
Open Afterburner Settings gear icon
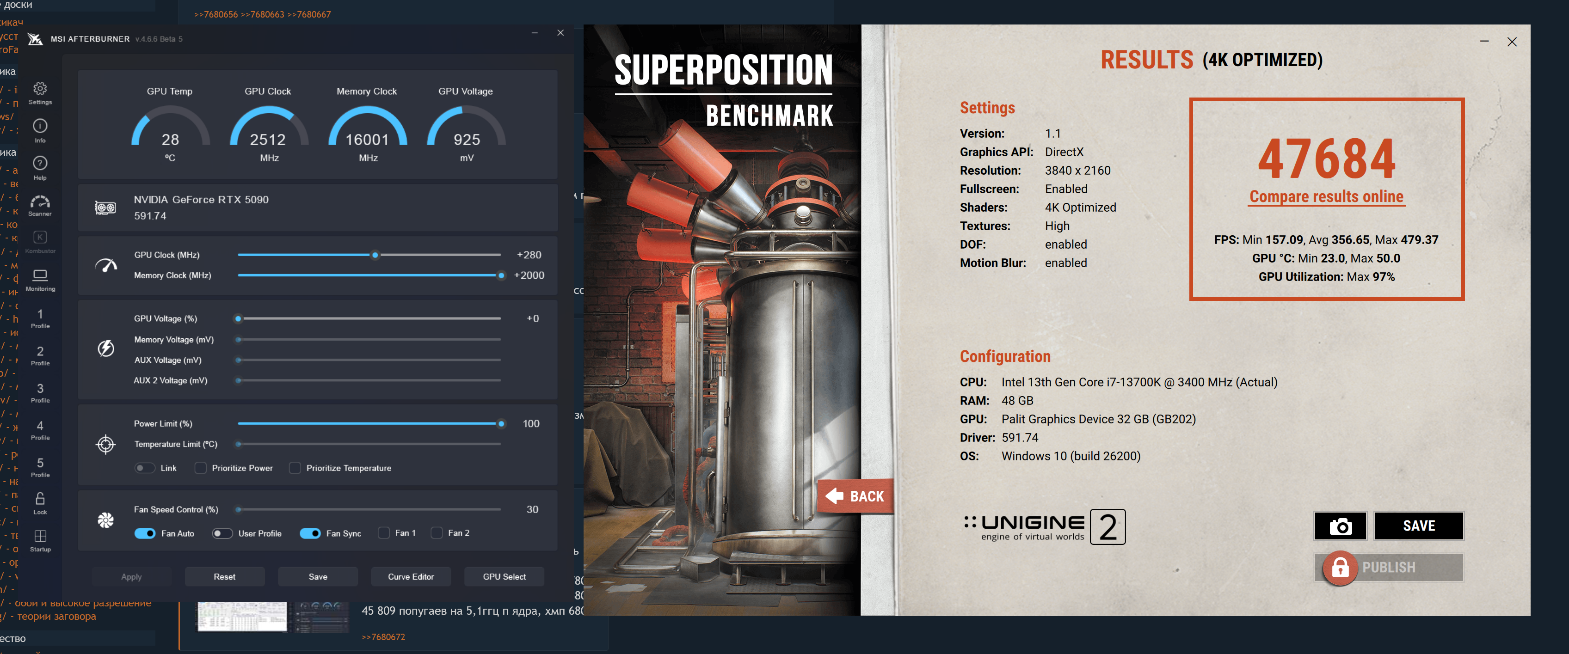(x=40, y=90)
